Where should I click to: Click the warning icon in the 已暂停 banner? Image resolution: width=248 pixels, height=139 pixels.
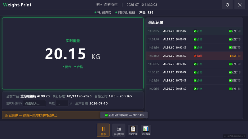pyautogui.click(x=6, y=115)
